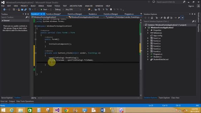Toggle Preview Selected Items in Solution Explorer
The height and width of the screenshot is (113, 201).
182,18
